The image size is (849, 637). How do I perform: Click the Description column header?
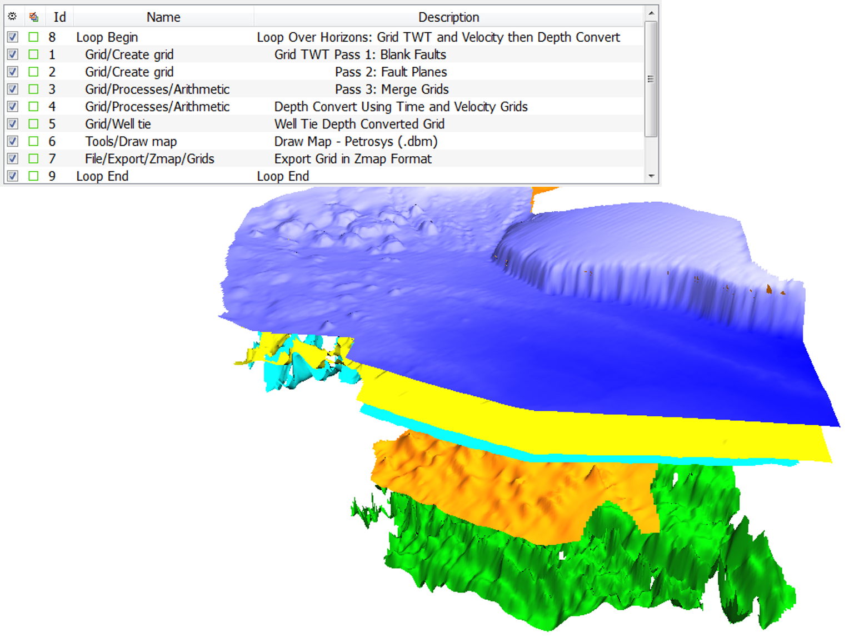pos(448,17)
